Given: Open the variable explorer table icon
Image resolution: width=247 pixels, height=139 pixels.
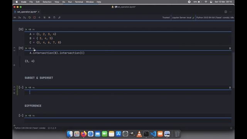Looking at the screenshot, I should (49, 17).
